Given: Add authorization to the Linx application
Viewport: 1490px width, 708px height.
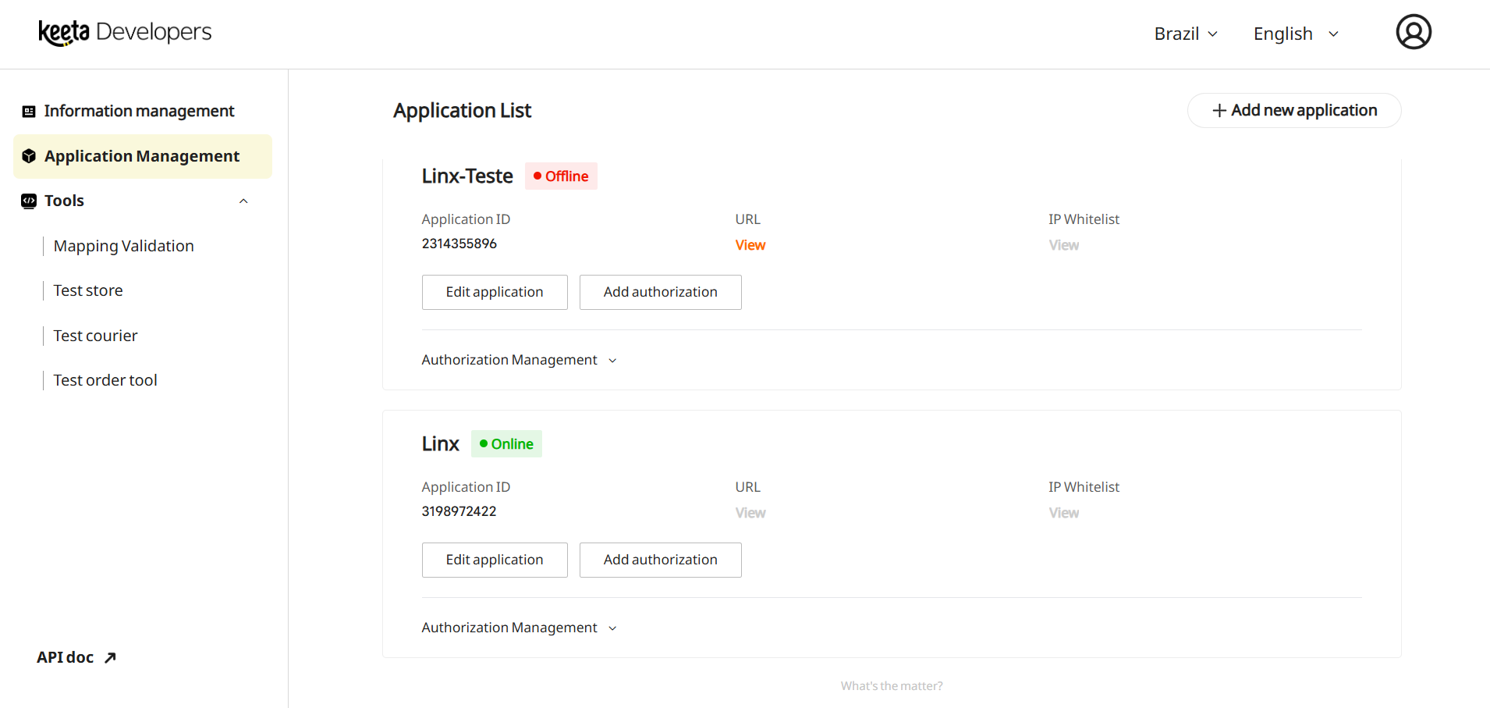Looking at the screenshot, I should [660, 560].
